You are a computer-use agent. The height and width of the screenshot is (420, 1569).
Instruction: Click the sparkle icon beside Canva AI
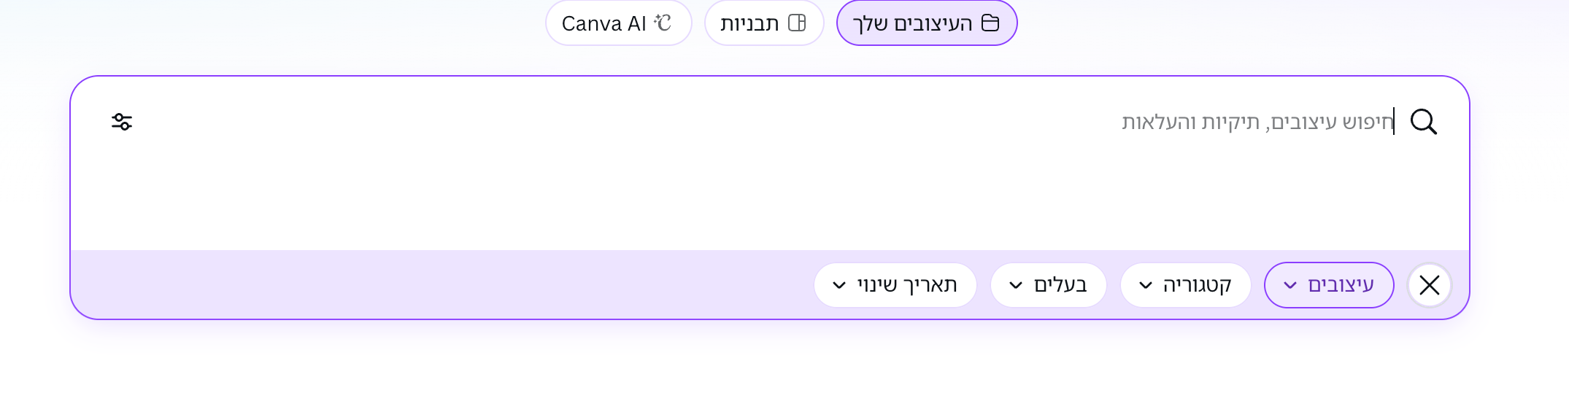[663, 23]
